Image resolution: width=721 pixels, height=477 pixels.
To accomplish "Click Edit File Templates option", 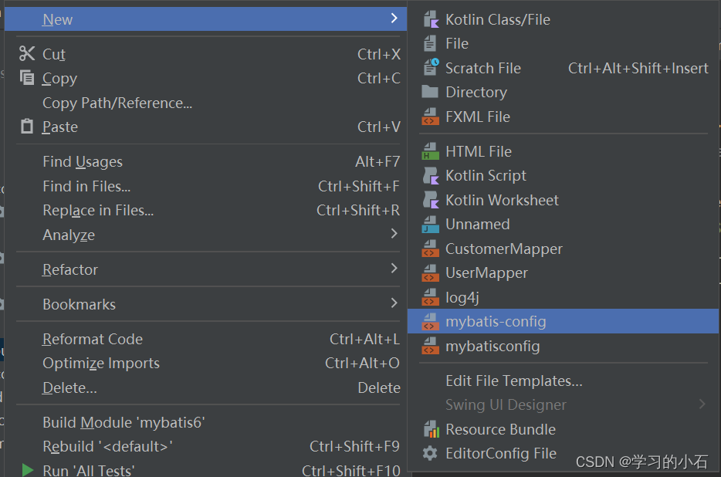I will [x=514, y=381].
